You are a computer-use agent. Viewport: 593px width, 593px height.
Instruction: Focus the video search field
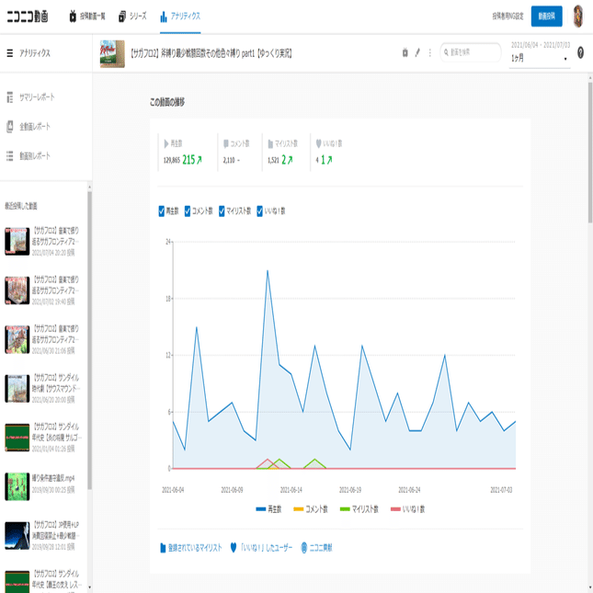(471, 52)
